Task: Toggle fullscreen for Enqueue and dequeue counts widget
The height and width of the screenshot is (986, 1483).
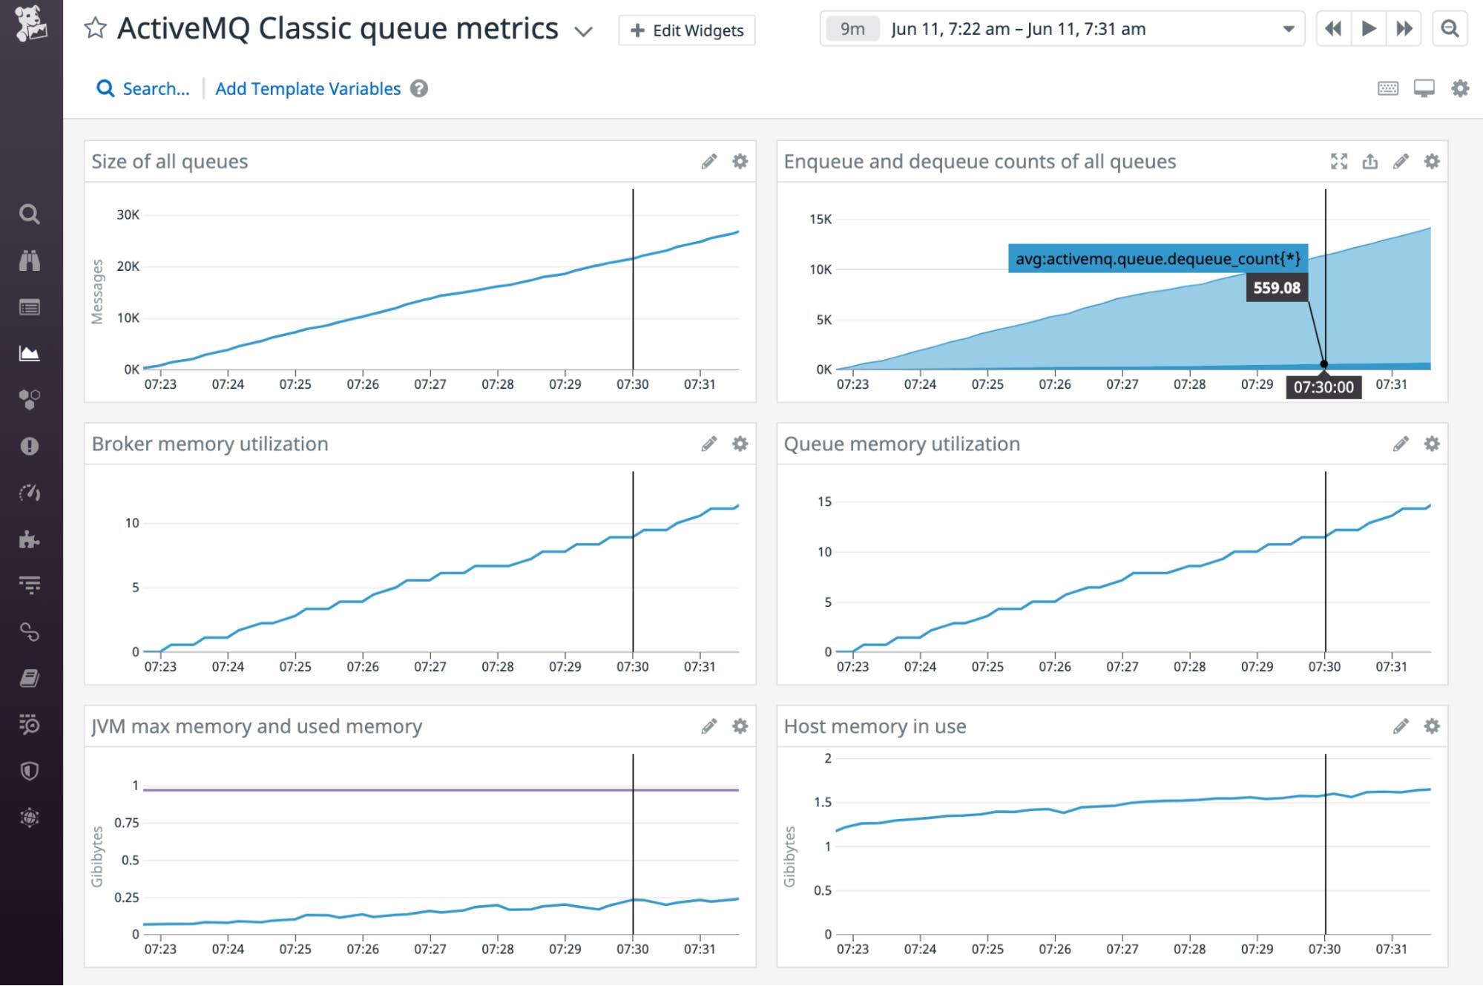Action: [x=1338, y=161]
